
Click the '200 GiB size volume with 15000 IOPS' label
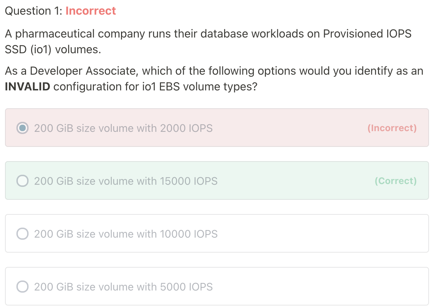126,181
